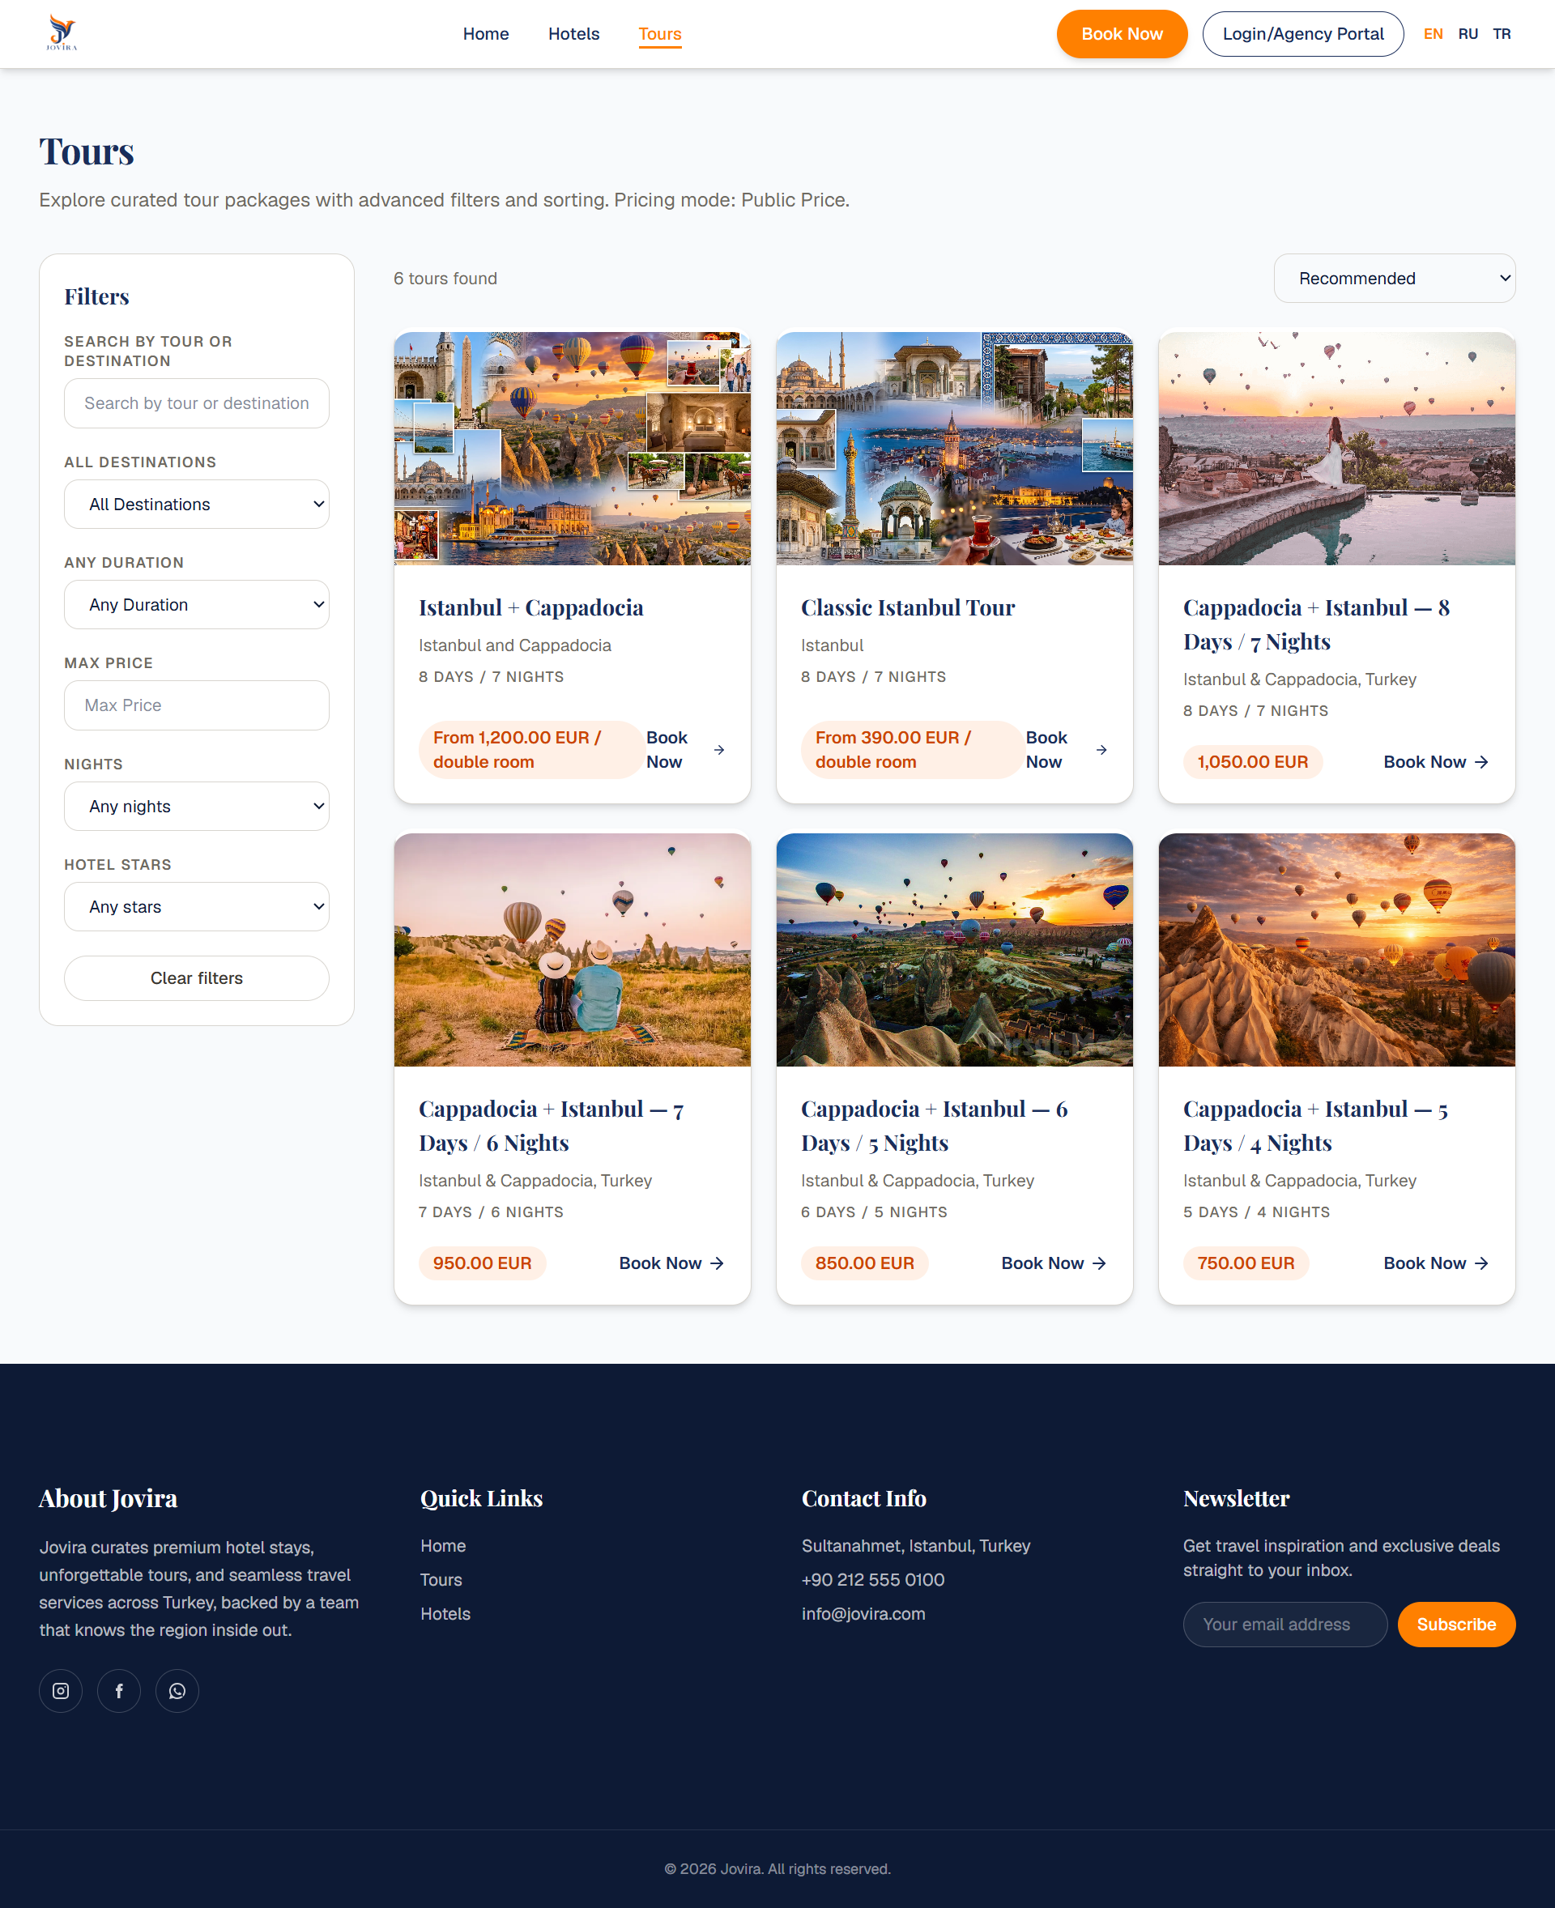Screen dimensions: 1555x1908
Task: Book Now on Istanbul + Cappadocia card
Action: pyautogui.click(x=685, y=750)
